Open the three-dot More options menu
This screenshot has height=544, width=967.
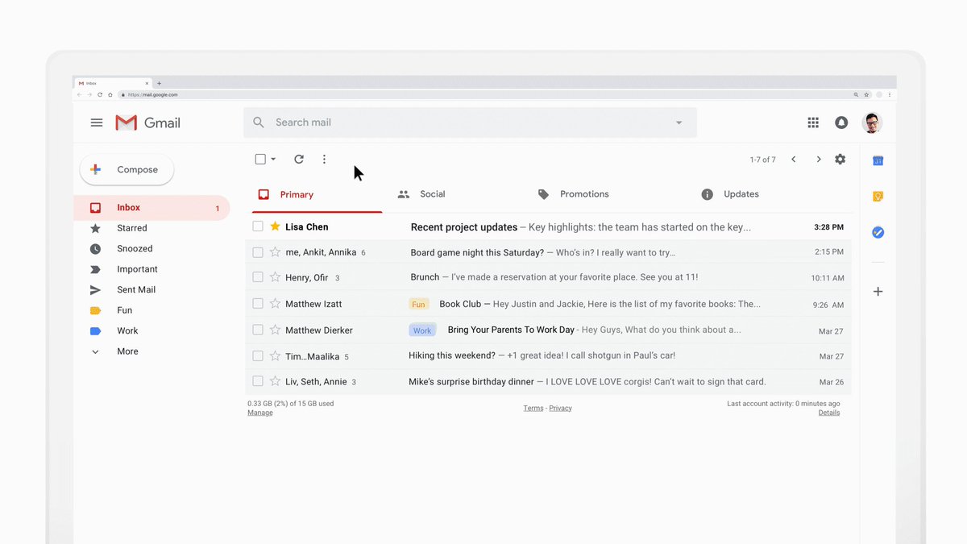pyautogui.click(x=324, y=159)
